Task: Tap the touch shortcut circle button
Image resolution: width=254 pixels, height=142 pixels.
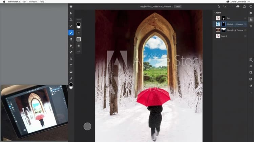Action: [87, 126]
